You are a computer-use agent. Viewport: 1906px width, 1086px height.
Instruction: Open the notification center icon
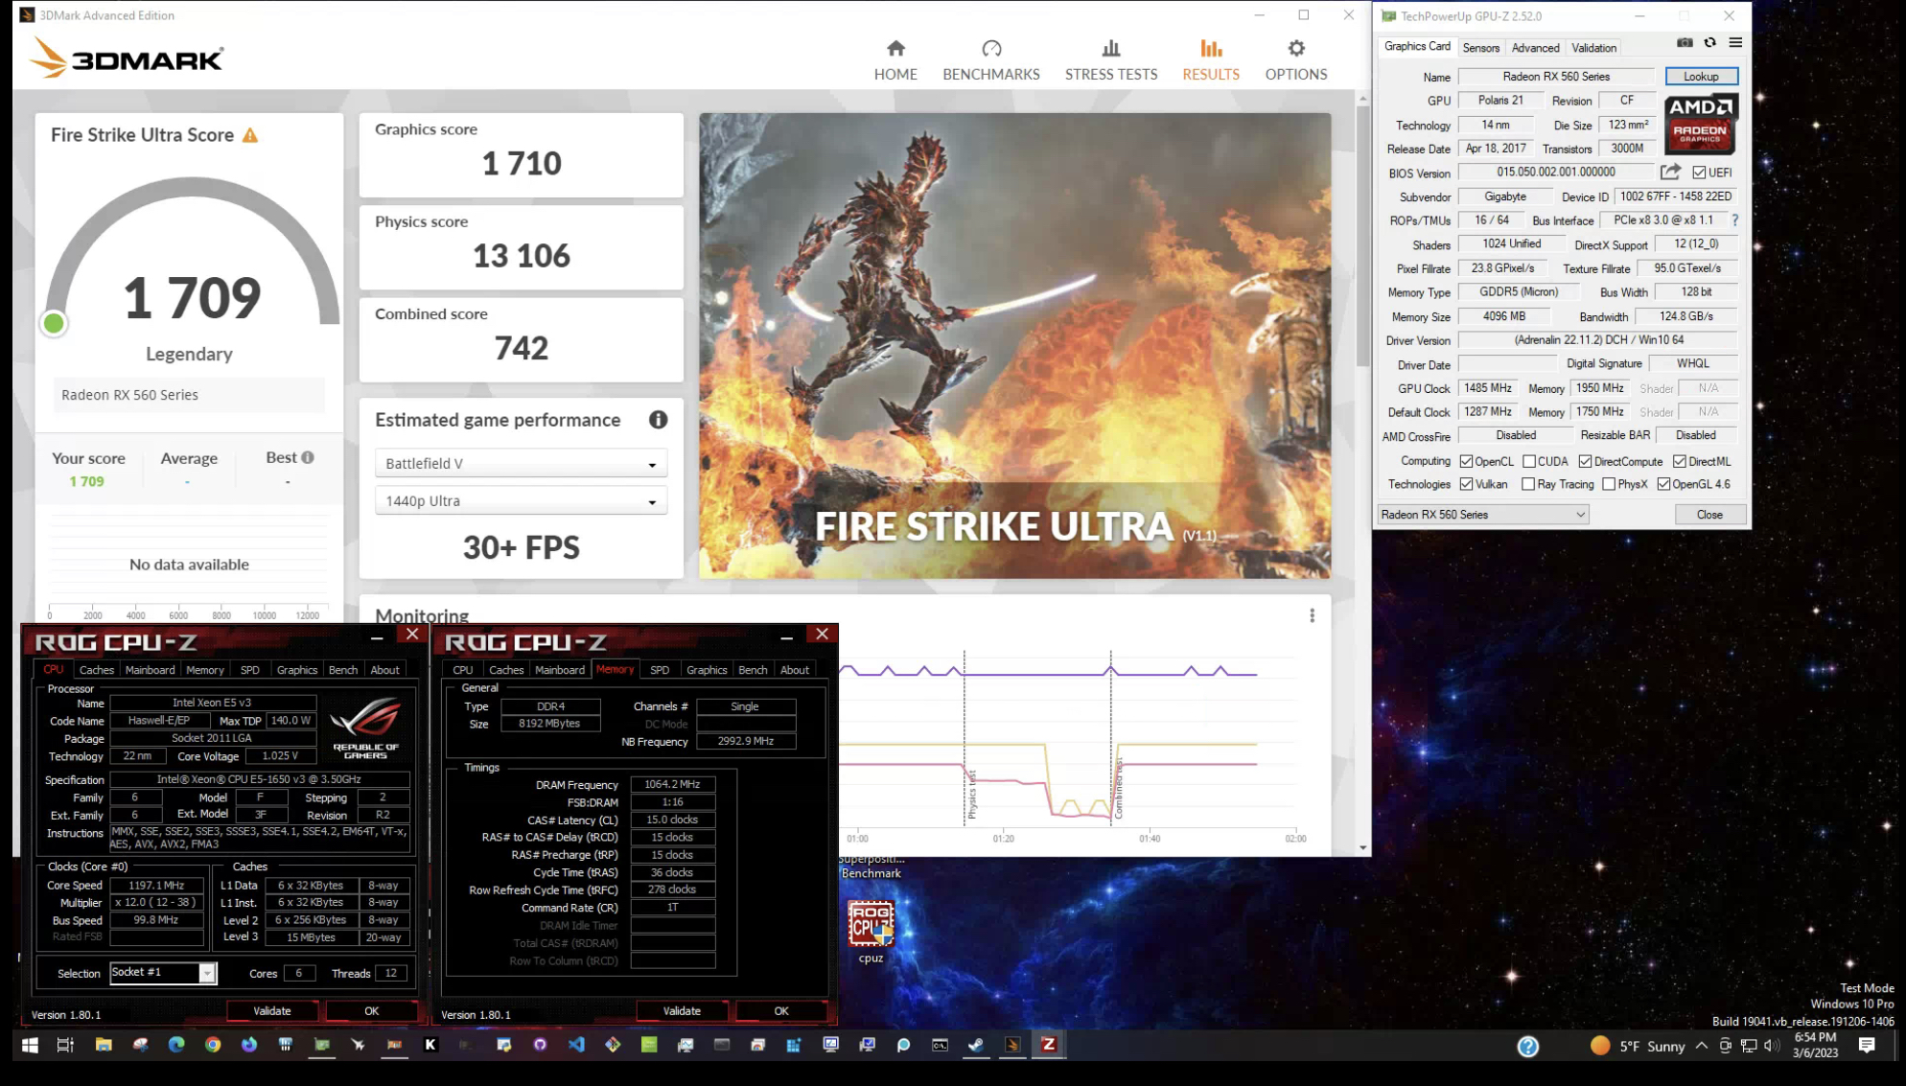click(x=1867, y=1045)
